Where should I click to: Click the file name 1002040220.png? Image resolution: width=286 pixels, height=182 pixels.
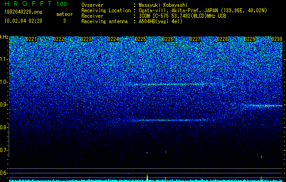(x=24, y=12)
